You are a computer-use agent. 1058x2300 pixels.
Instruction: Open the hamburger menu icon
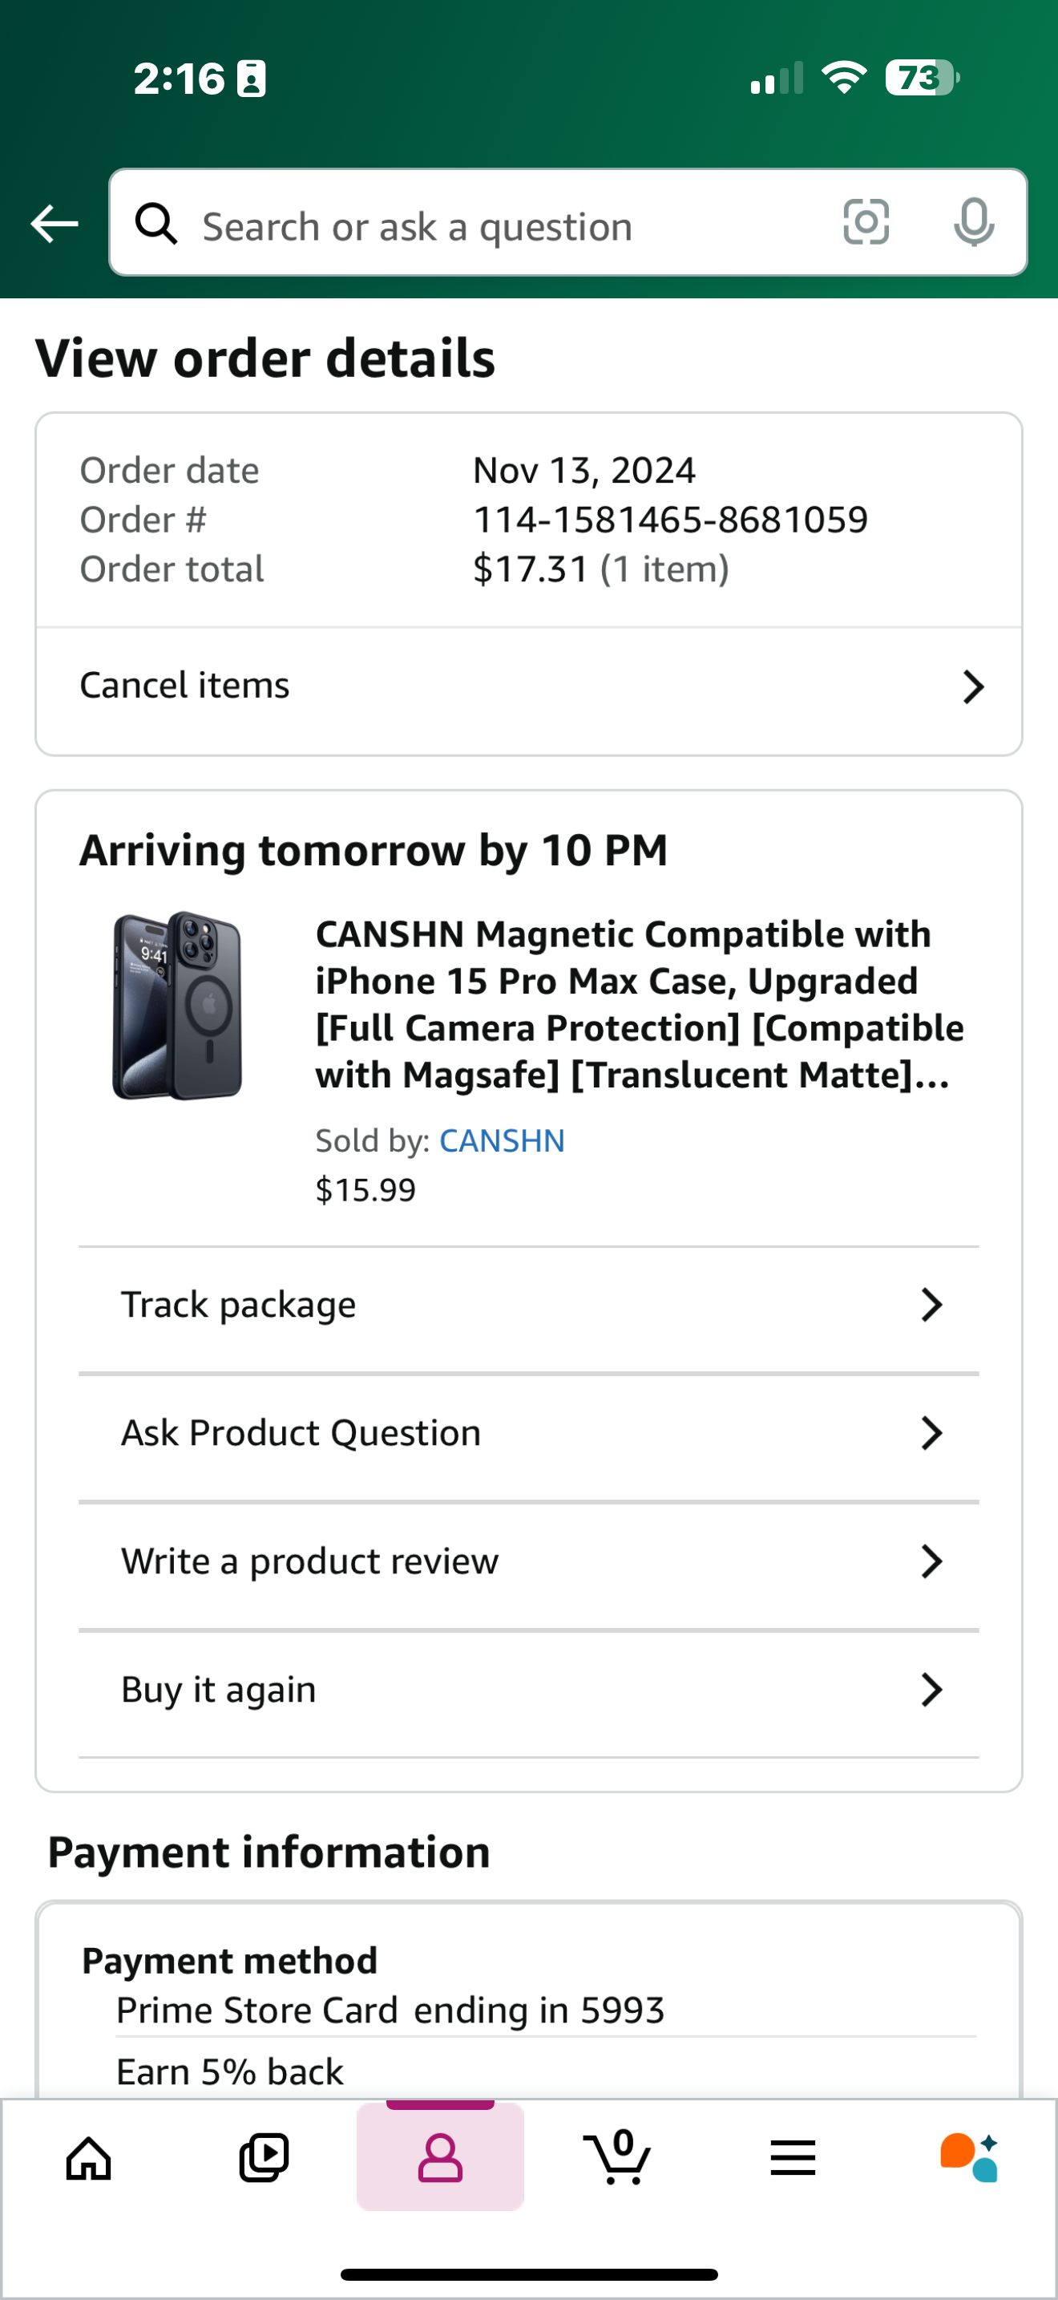pos(792,2159)
